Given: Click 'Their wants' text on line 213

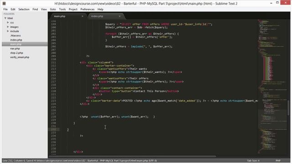Looking at the screenshot, I should click(138, 69).
